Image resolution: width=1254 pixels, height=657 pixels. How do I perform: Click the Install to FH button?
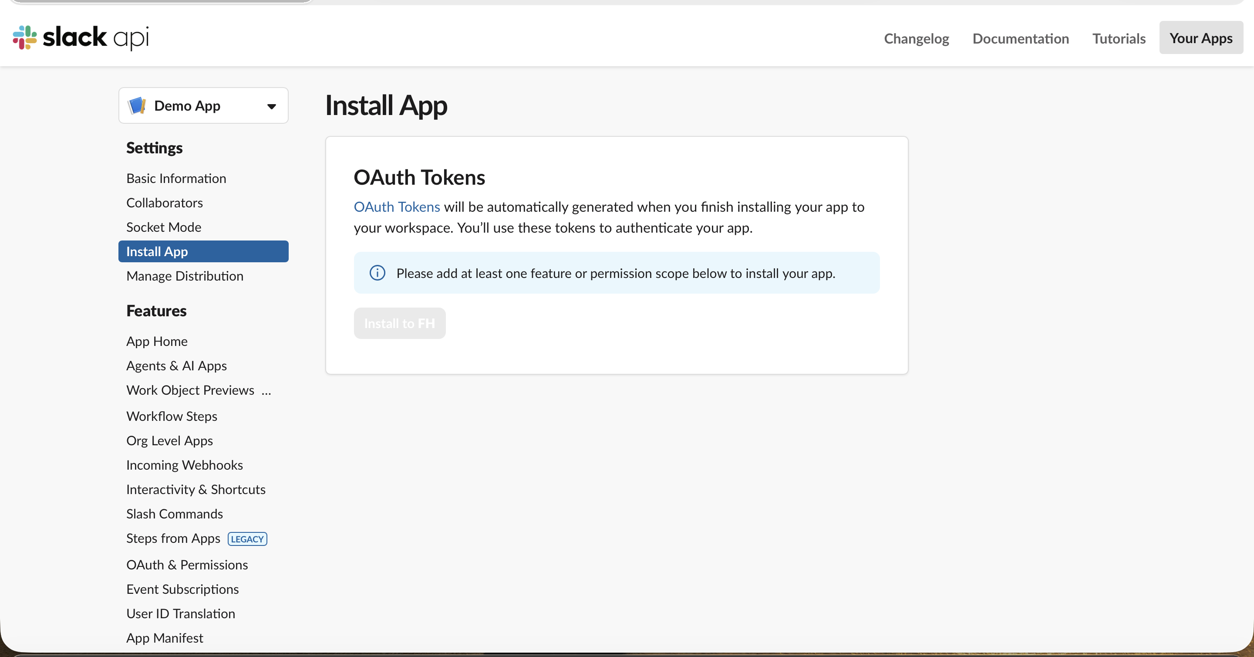400,323
